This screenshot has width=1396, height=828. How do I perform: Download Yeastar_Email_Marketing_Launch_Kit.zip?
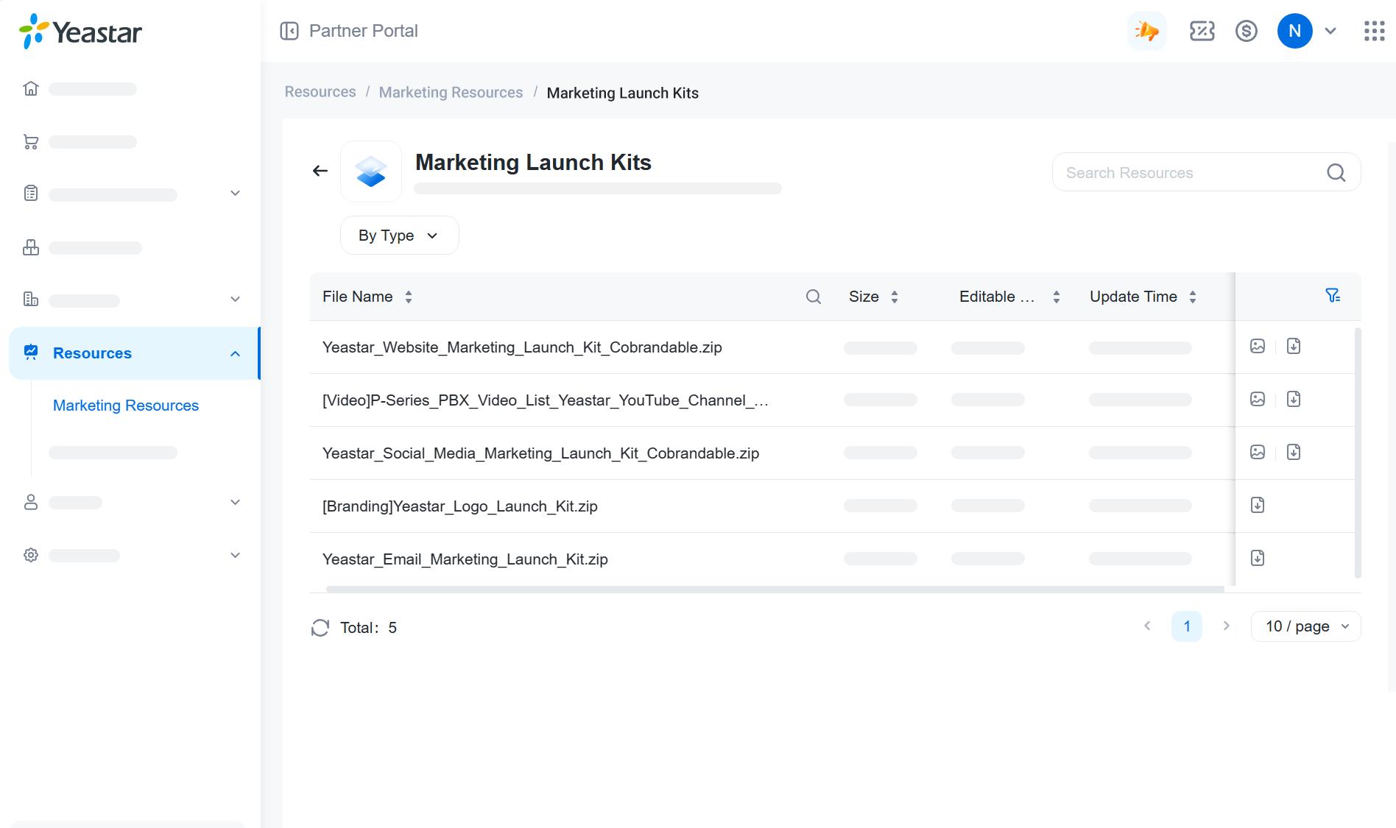coord(1258,558)
